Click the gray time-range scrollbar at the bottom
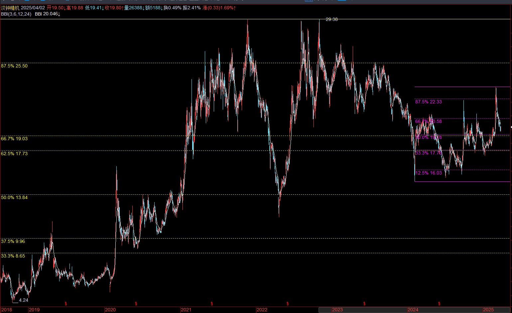 tap(414, 310)
